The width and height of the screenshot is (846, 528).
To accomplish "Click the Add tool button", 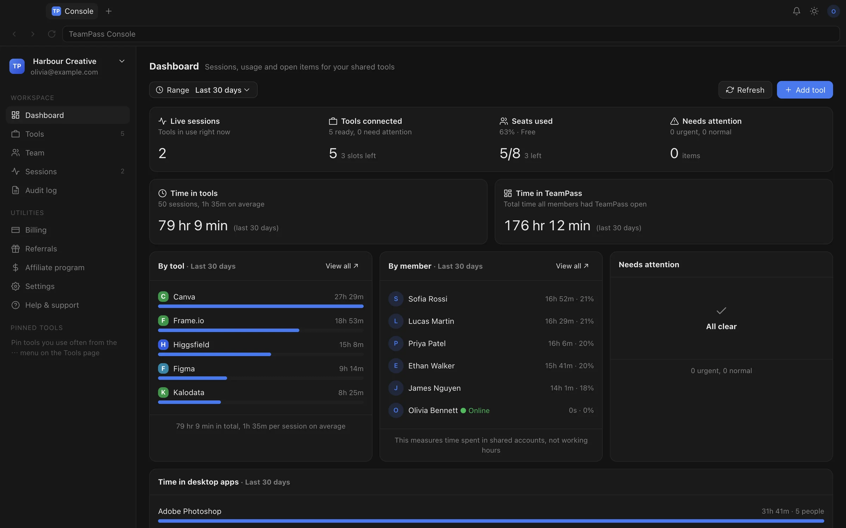I will click(x=805, y=90).
